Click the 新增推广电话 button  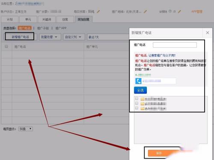(x=20, y=37)
